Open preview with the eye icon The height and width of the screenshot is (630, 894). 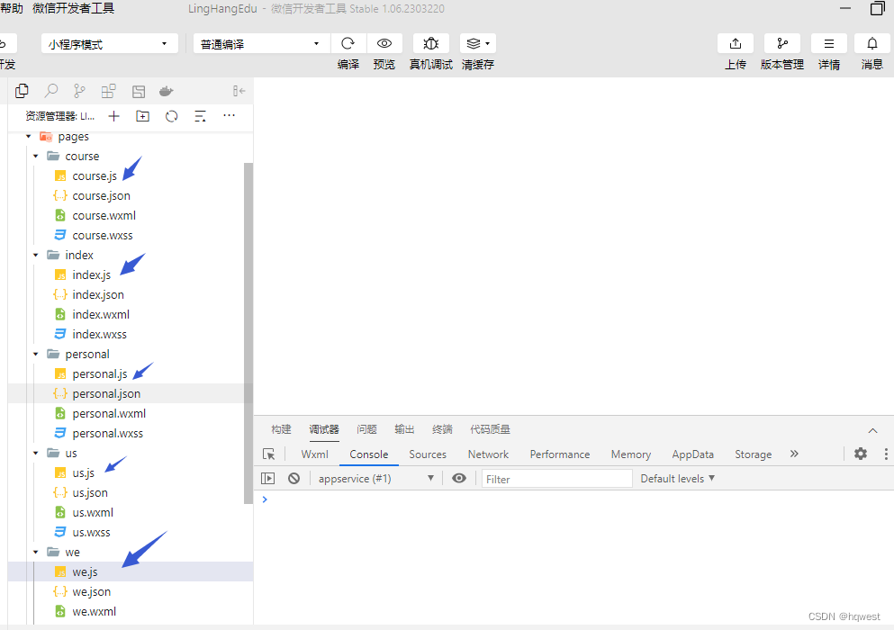point(384,43)
